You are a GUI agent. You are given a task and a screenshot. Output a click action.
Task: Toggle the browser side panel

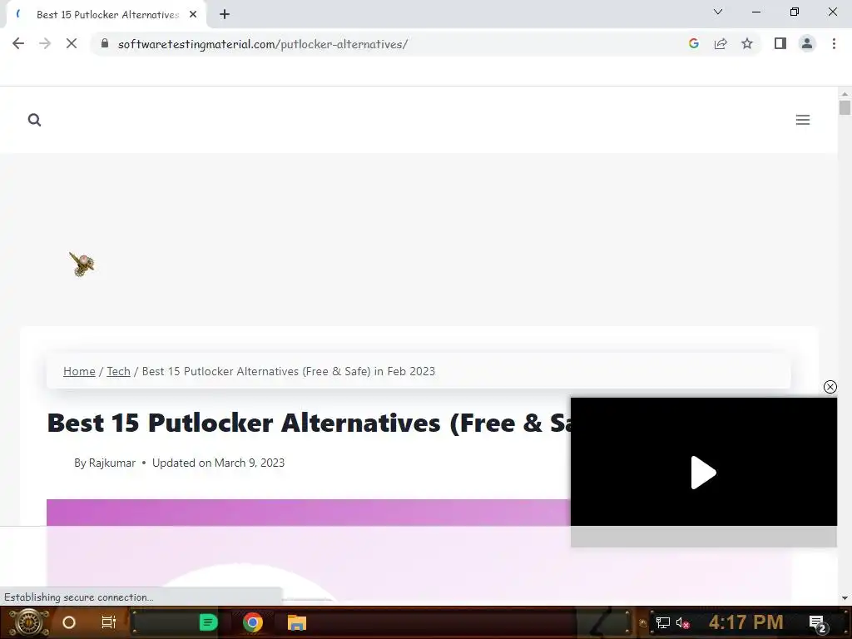(780, 43)
